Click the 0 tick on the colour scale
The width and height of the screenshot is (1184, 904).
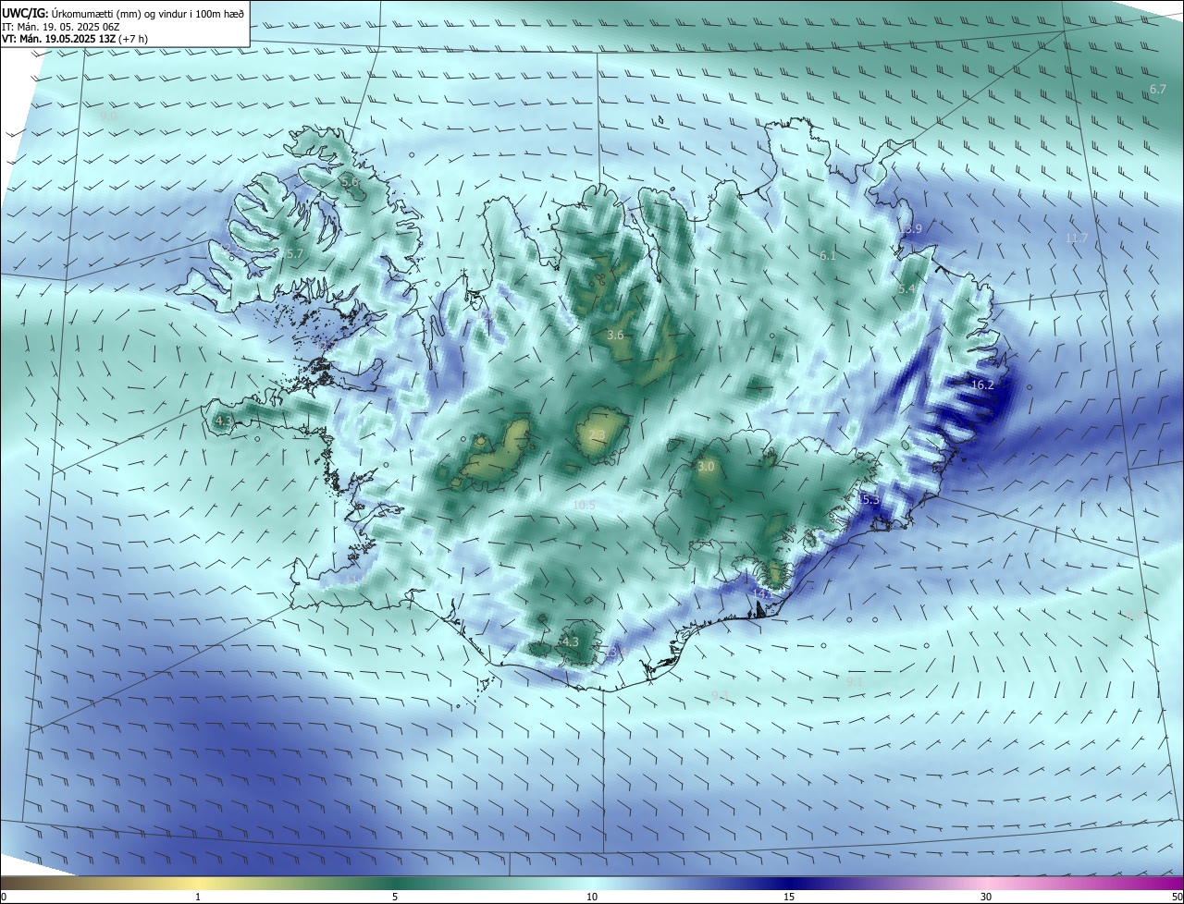pos(4,897)
